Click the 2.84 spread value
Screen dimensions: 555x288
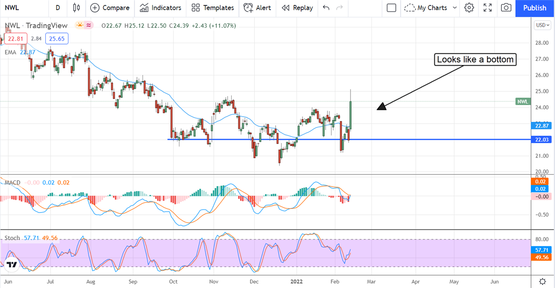37,39
